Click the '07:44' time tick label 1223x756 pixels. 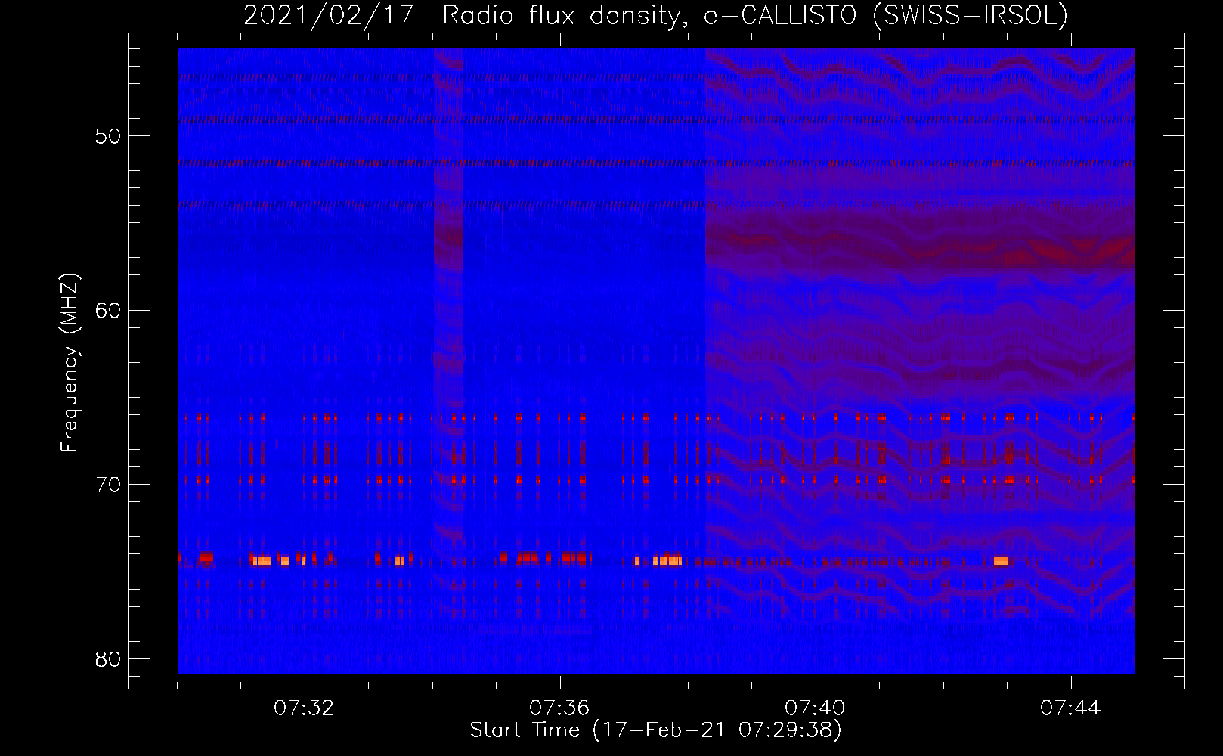pyautogui.click(x=1070, y=708)
